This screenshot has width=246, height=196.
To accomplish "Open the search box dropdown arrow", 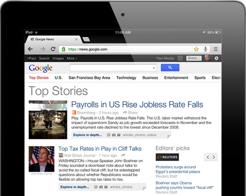I will pyautogui.click(x=154, y=68).
